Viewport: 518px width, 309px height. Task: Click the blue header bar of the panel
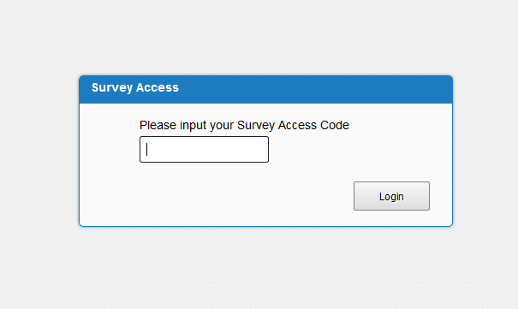pos(266,90)
